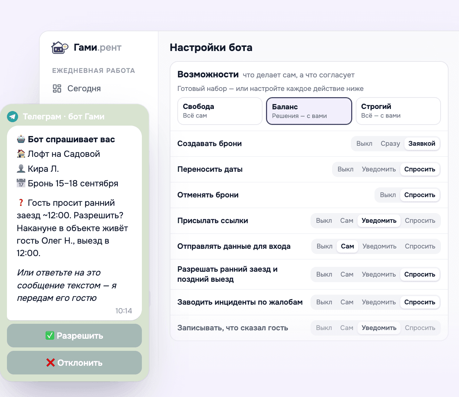Click the Настройки бота heading

211,48
